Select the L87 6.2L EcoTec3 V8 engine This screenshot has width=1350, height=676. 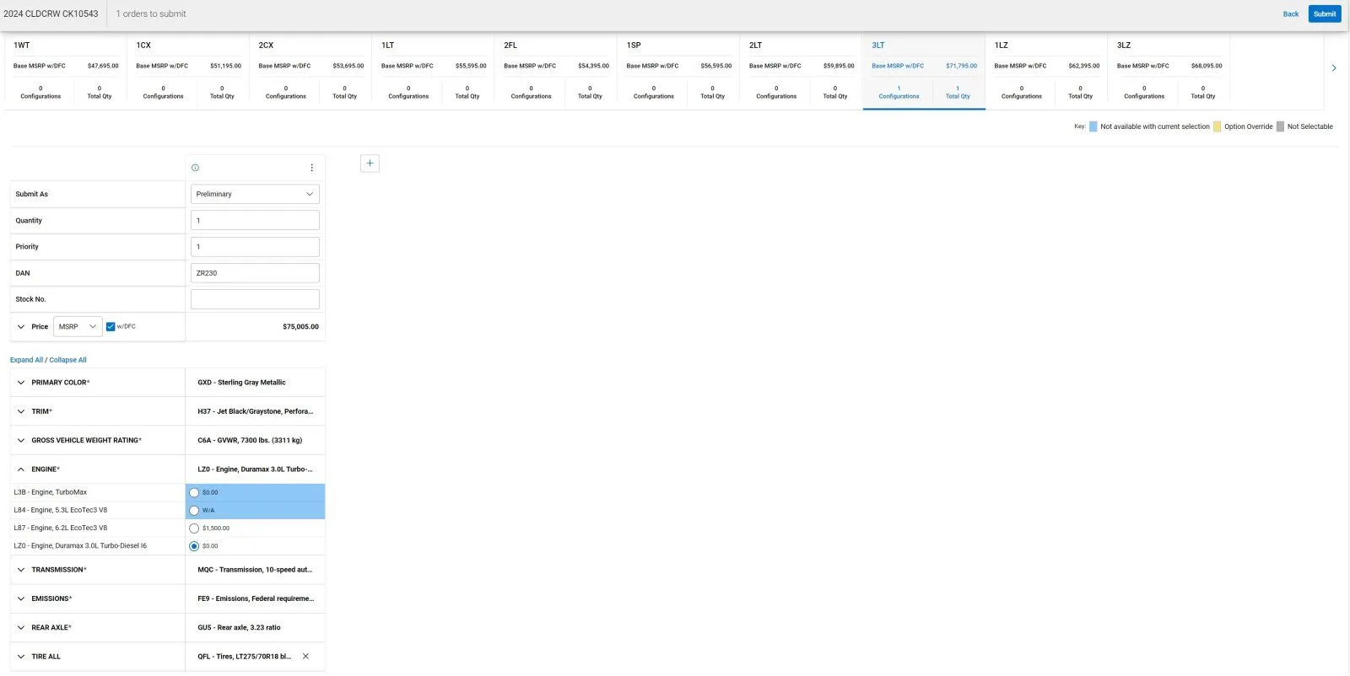tap(194, 528)
